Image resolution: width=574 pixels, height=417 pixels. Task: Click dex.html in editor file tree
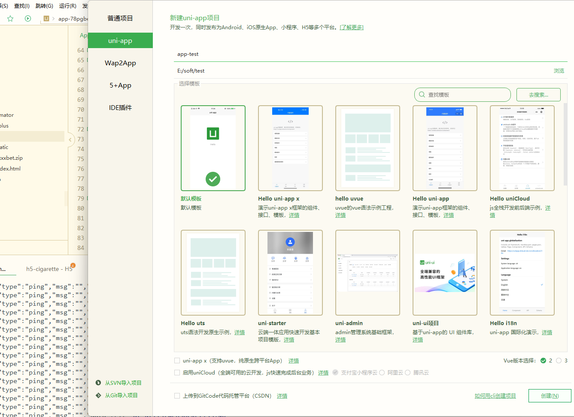point(10,168)
